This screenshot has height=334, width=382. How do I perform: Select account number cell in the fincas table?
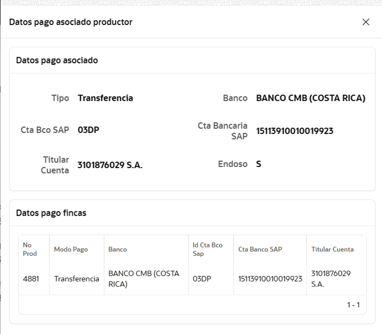pyautogui.click(x=270, y=279)
